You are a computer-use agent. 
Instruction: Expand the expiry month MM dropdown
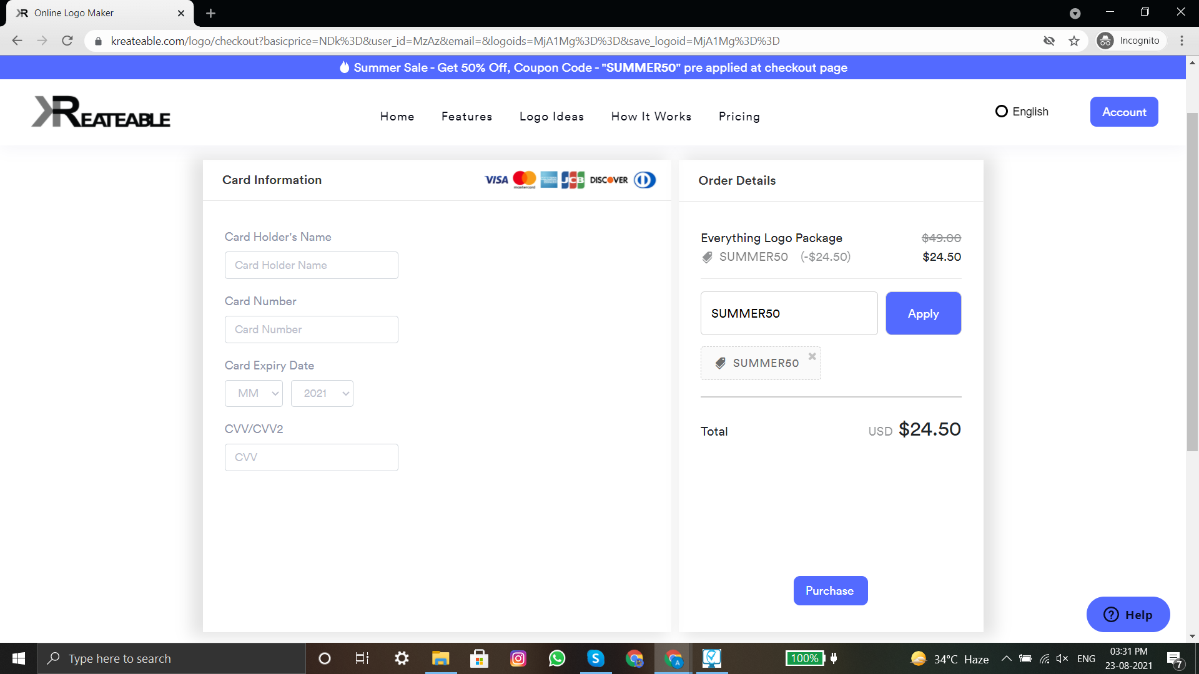point(254,393)
